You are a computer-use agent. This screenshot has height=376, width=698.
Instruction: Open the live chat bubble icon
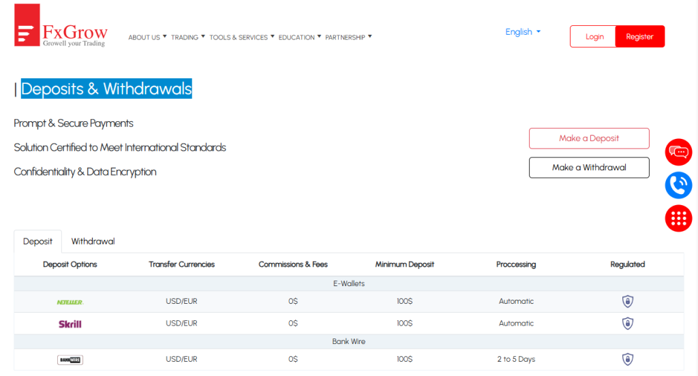click(678, 152)
